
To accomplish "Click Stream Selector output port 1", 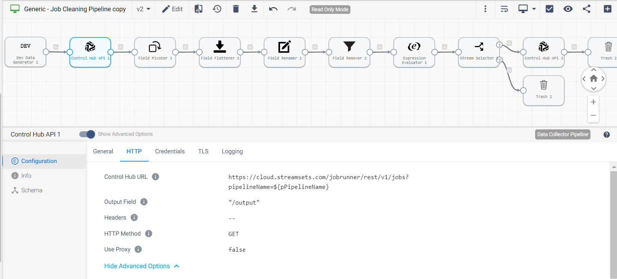I will (499, 45).
